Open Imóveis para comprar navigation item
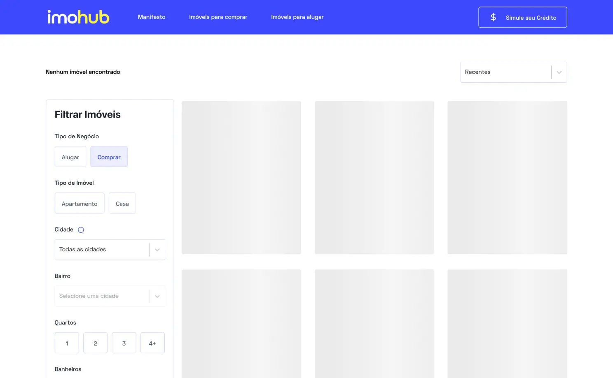613x378 pixels. pos(218,17)
